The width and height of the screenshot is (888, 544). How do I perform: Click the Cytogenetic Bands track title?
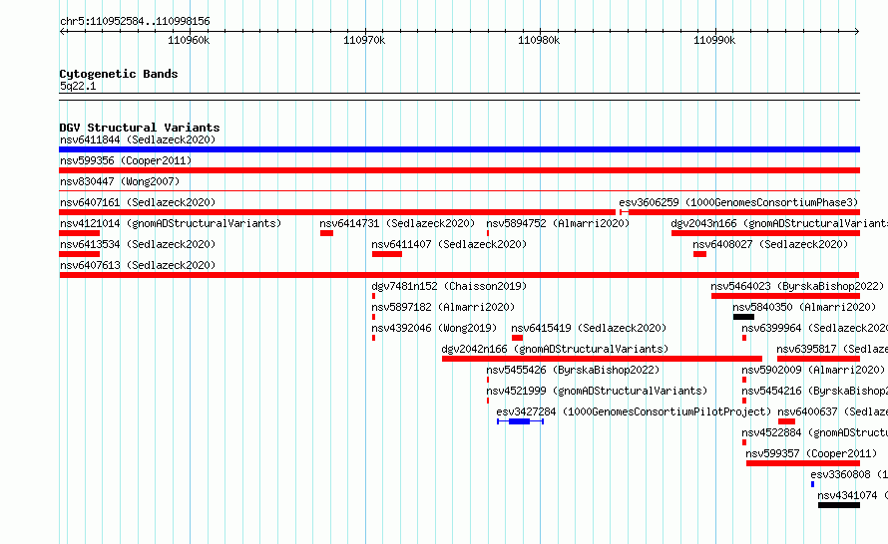(x=119, y=74)
